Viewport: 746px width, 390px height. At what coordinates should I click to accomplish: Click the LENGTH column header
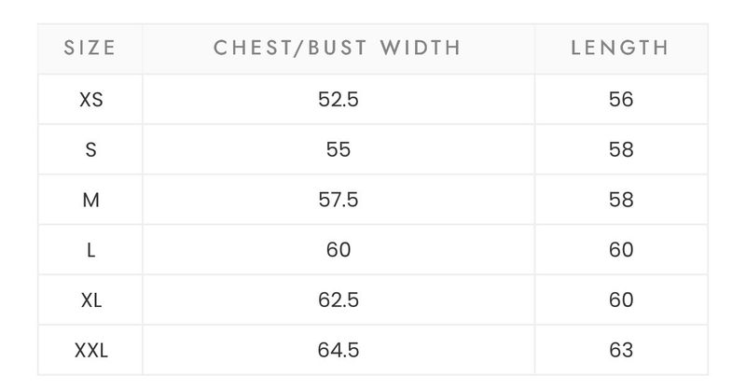pos(620,49)
